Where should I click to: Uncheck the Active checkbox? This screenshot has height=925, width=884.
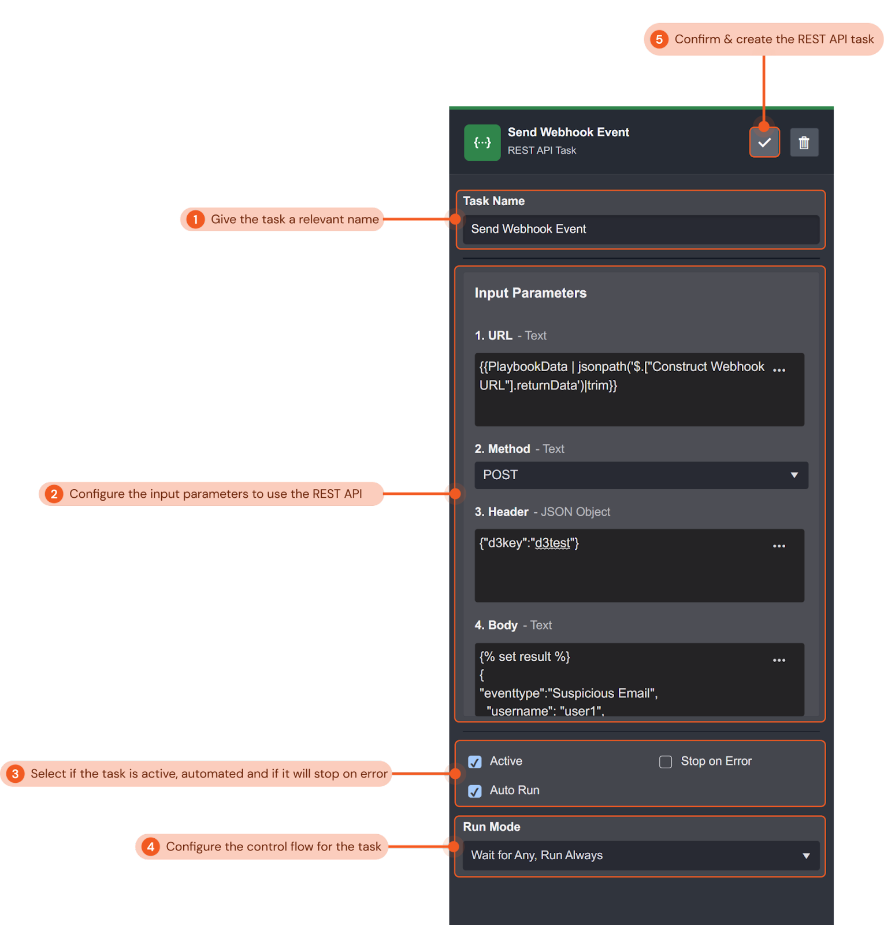click(x=475, y=762)
